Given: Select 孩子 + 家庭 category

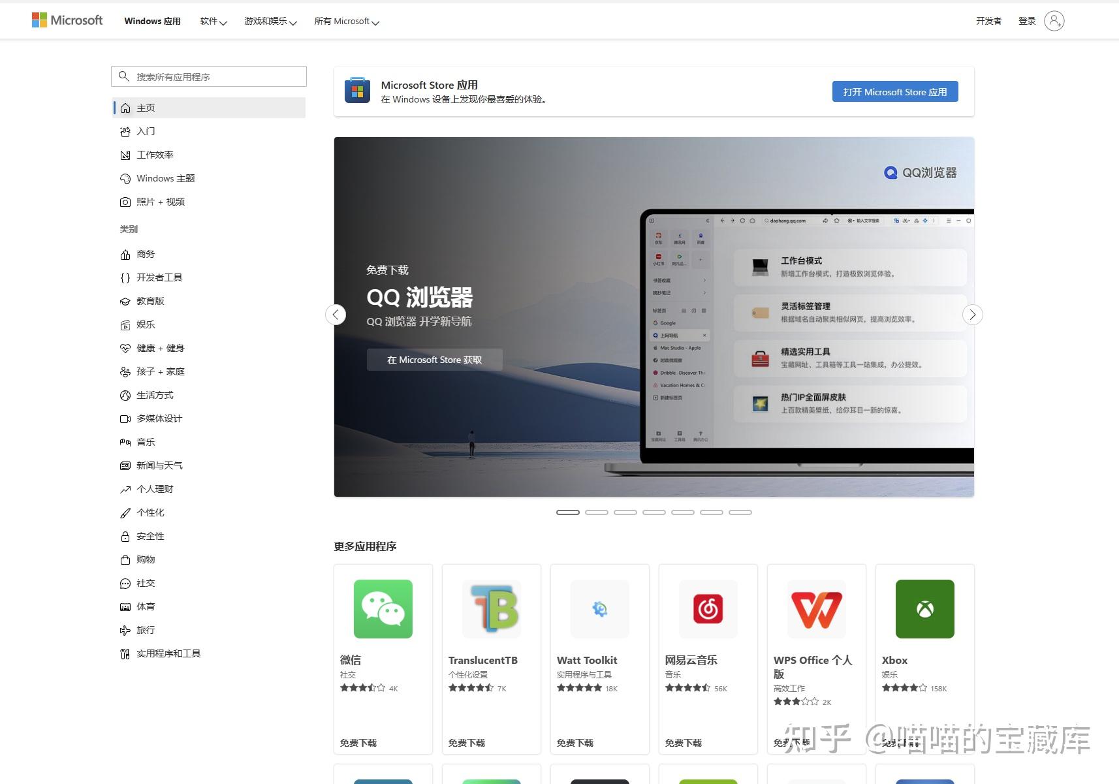Looking at the screenshot, I should coord(209,371).
